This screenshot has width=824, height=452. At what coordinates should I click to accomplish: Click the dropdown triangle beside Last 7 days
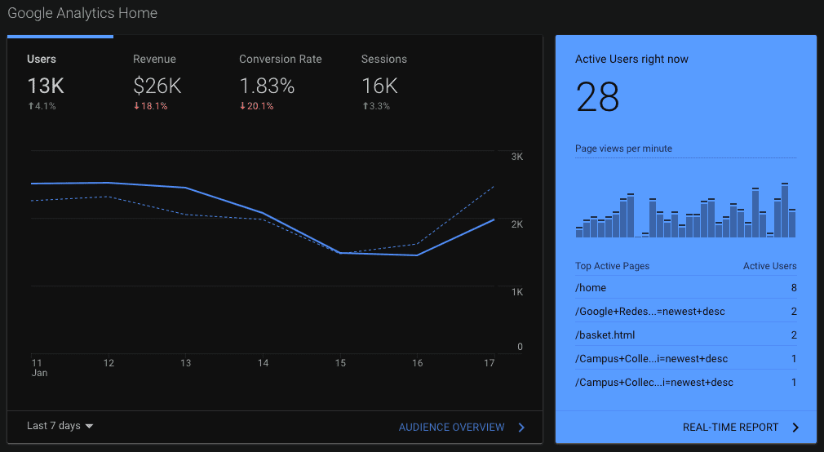pos(90,426)
